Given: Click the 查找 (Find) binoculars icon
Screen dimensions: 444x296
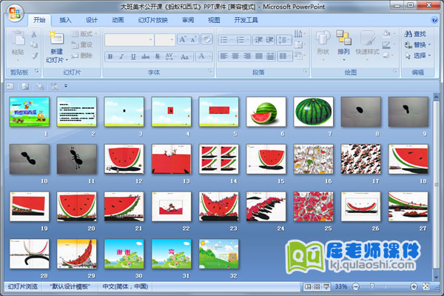Looking at the screenshot, I should click(x=408, y=34).
